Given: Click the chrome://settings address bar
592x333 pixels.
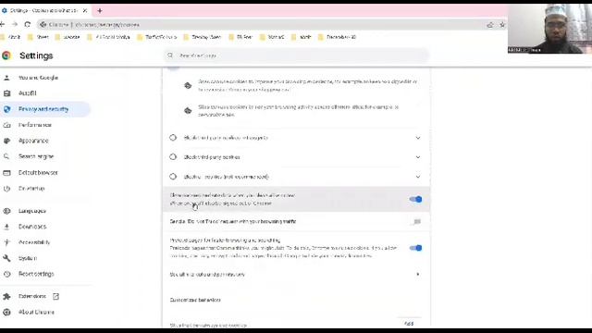Looking at the screenshot, I should (x=265, y=25).
